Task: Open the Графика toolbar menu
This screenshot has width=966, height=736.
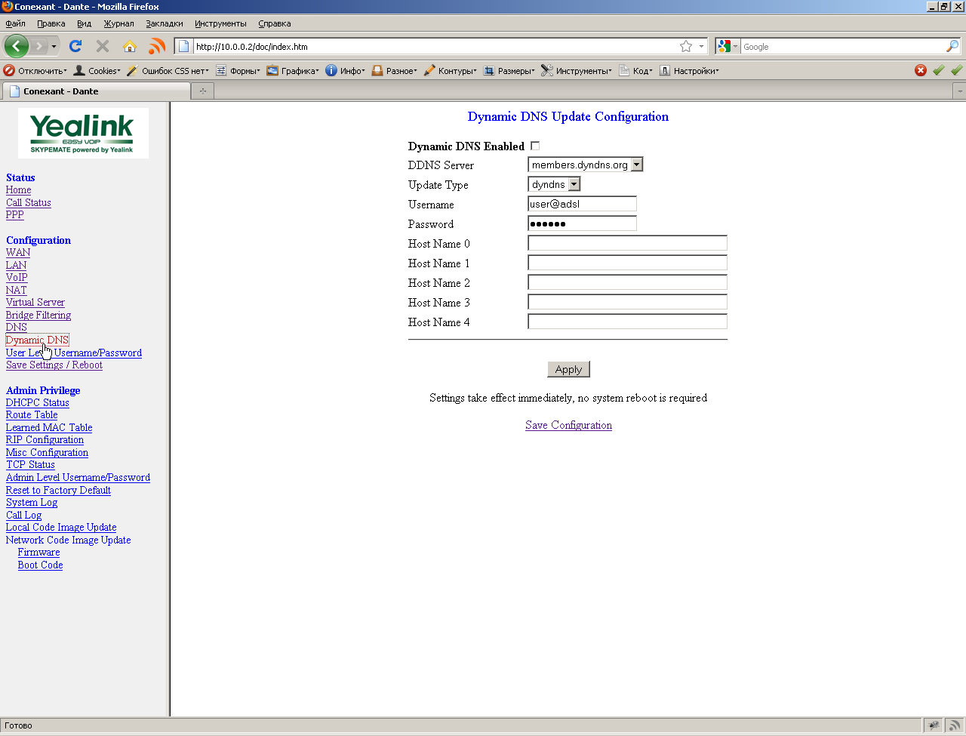Action: [x=293, y=70]
